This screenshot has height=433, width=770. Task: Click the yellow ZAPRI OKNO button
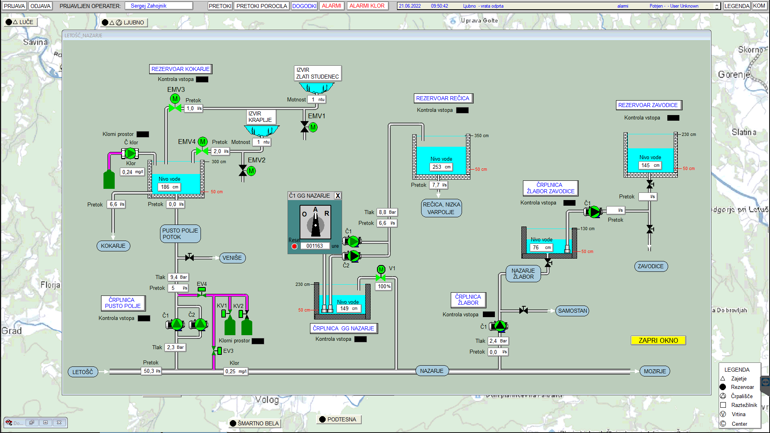click(658, 340)
